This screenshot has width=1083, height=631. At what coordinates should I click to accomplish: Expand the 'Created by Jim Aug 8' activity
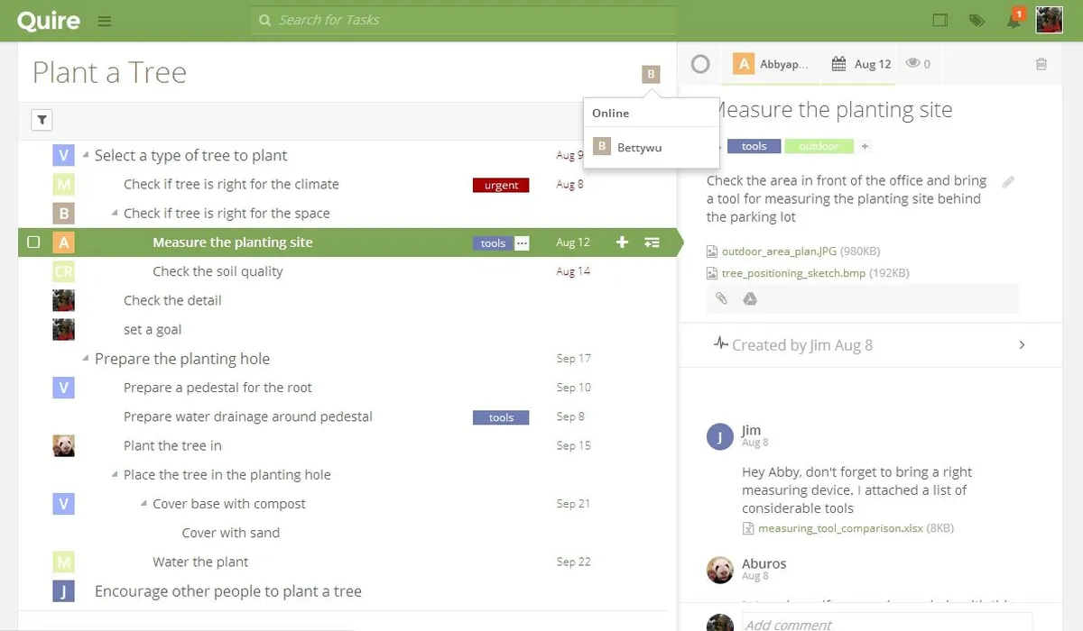click(x=801, y=344)
